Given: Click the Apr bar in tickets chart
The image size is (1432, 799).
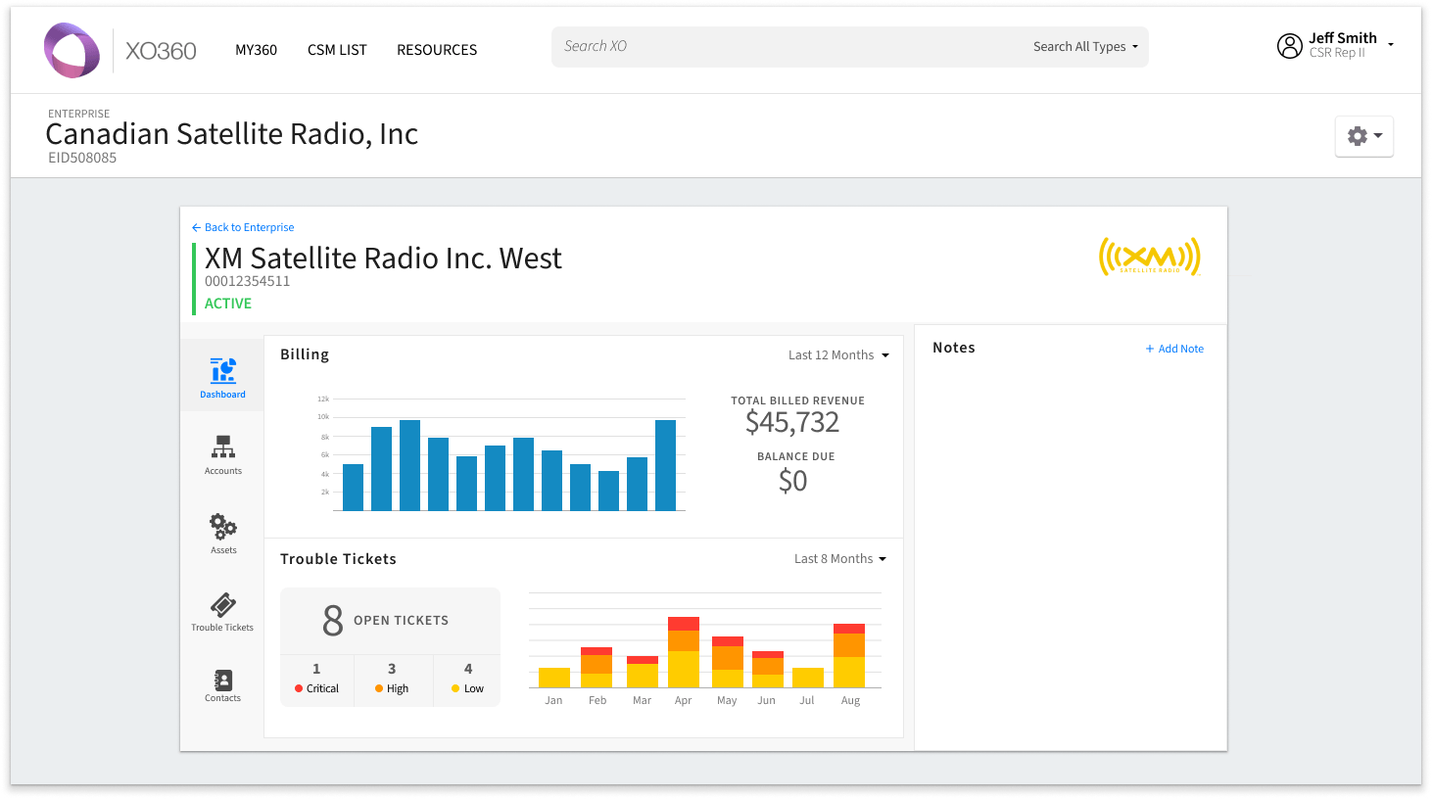Looking at the screenshot, I should 684,652.
